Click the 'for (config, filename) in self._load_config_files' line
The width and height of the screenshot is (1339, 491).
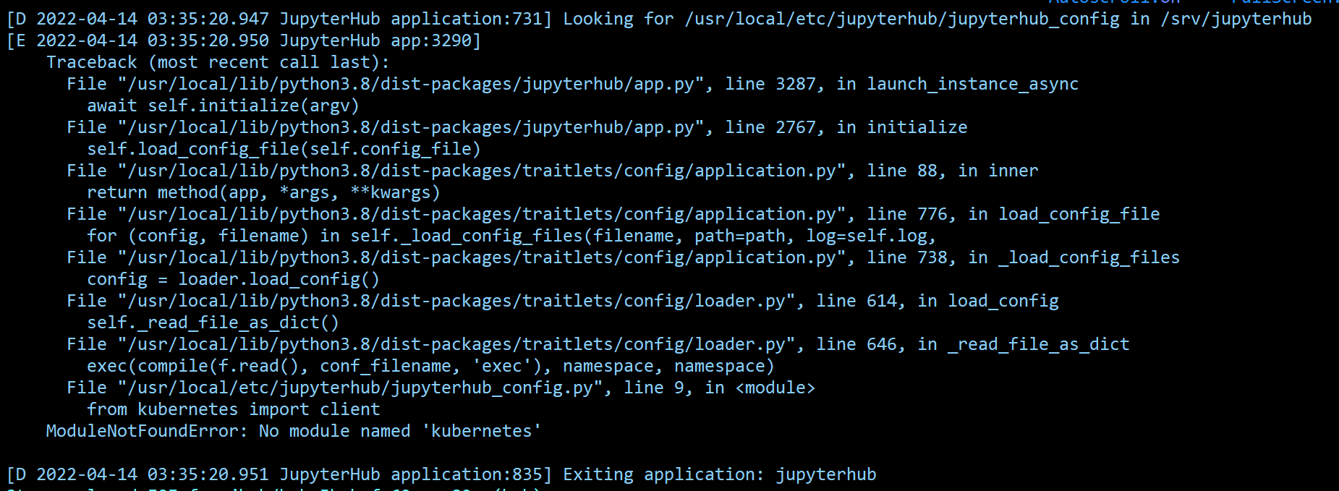click(511, 236)
